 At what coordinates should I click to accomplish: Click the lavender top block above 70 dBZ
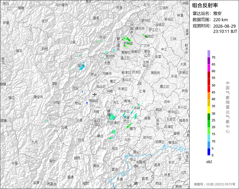coord(209,54)
